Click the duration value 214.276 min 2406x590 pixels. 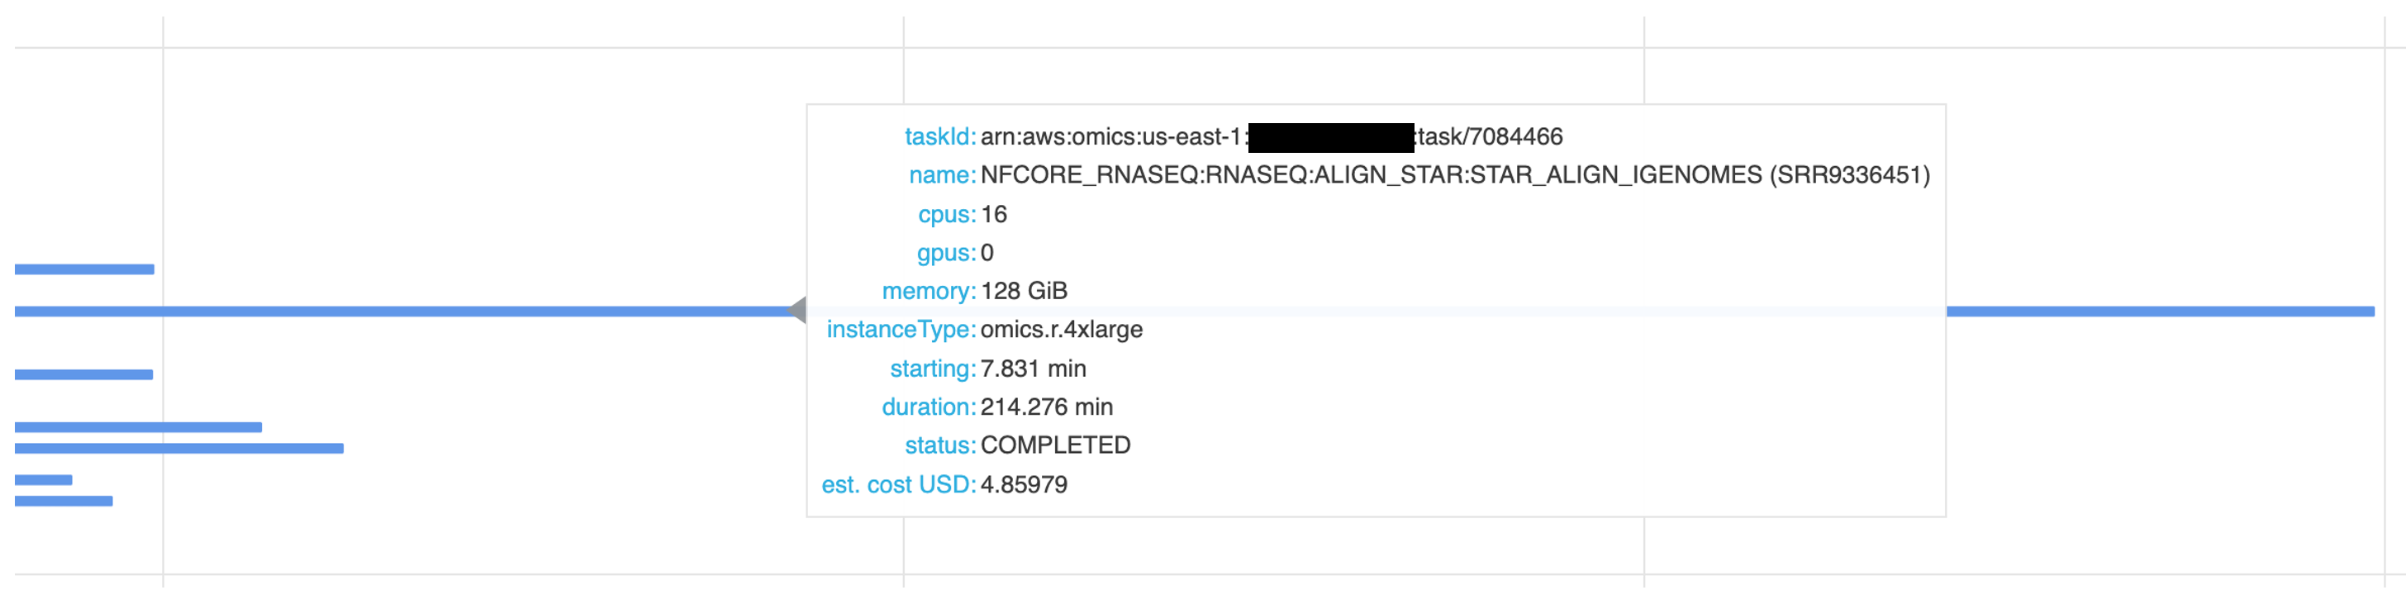click(1047, 407)
